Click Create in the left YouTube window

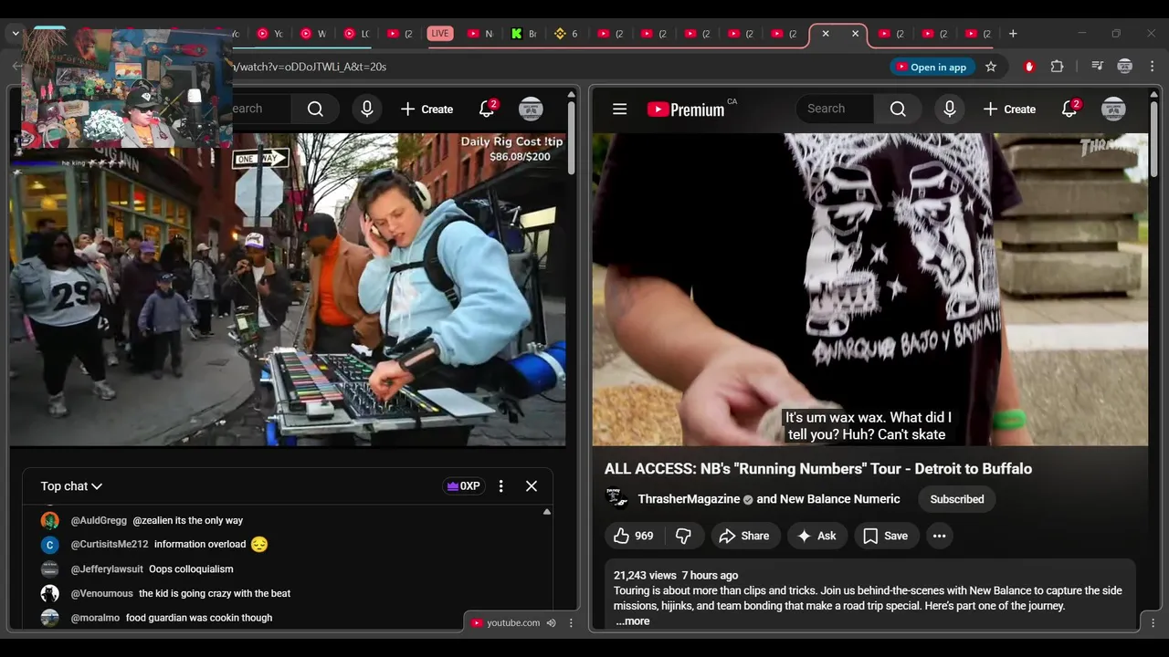(427, 109)
